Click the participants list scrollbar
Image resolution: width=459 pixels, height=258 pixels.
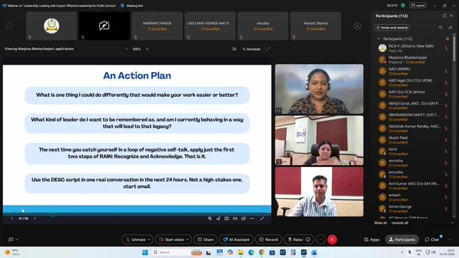pyautogui.click(x=454, y=49)
